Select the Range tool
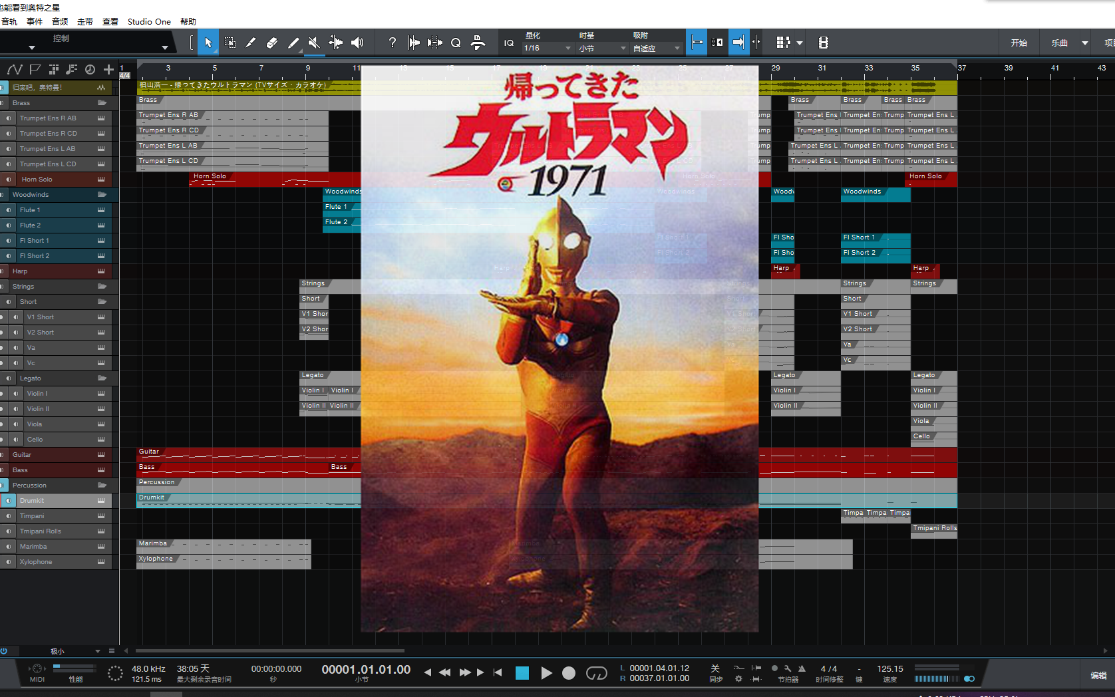 230,43
